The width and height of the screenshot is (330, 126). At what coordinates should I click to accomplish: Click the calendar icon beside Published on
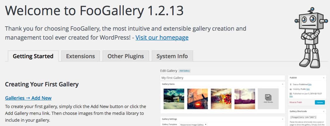coord(290,93)
